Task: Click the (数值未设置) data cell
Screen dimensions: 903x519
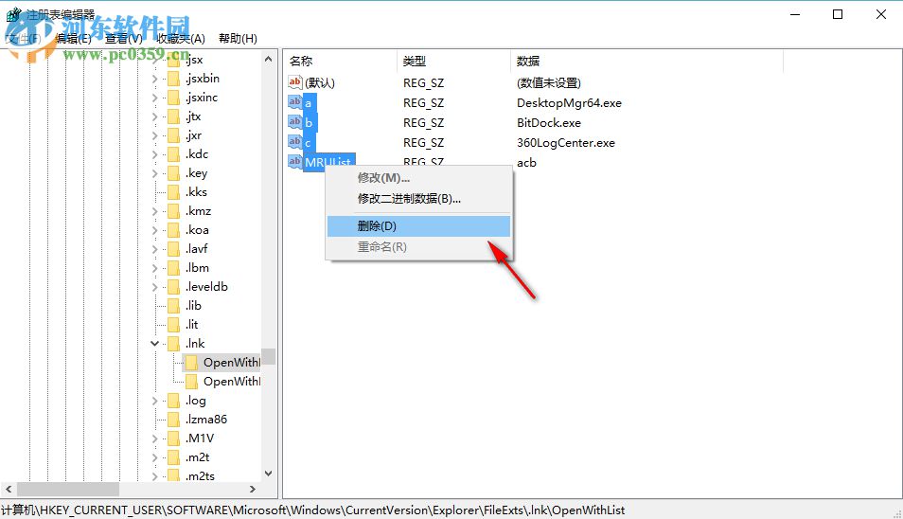Action: 549,83
